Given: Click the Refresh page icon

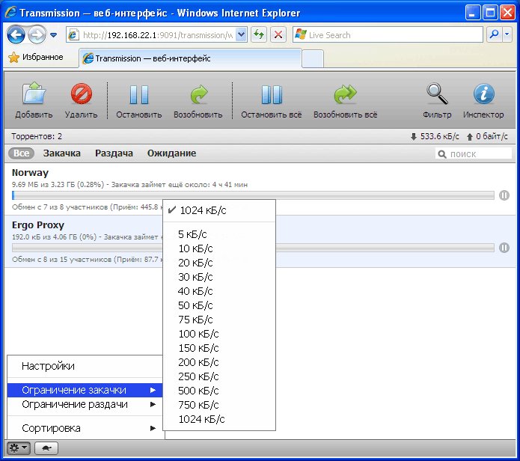Looking at the screenshot, I should coord(259,34).
